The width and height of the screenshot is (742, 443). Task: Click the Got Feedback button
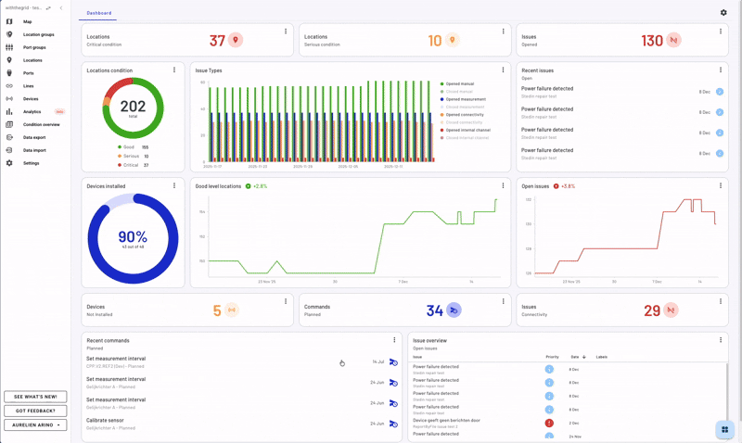(x=35, y=411)
